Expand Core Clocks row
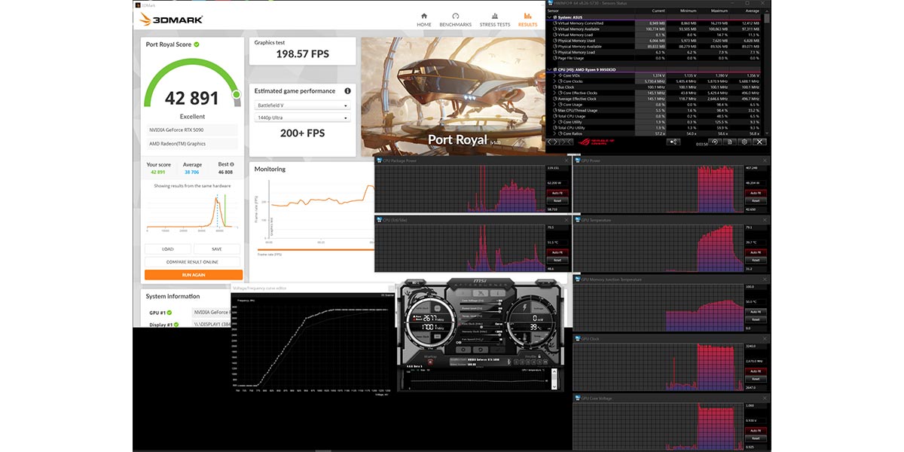Screen dimensions: 904x452 [x=554, y=81]
